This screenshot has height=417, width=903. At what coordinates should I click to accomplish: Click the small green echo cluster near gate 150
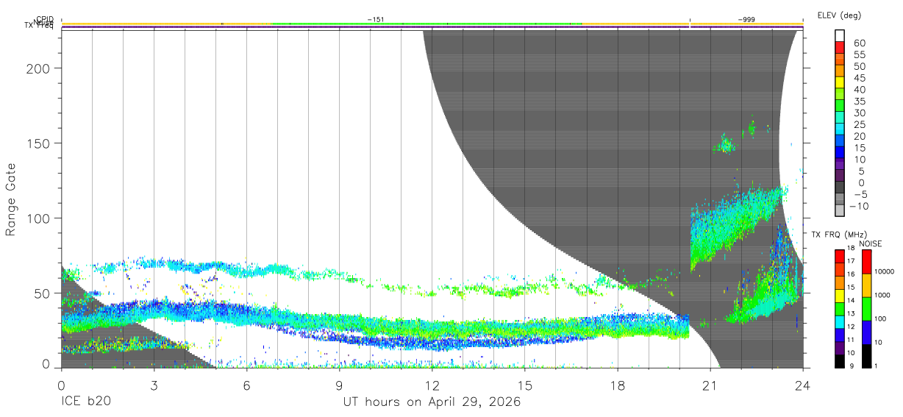click(x=724, y=144)
